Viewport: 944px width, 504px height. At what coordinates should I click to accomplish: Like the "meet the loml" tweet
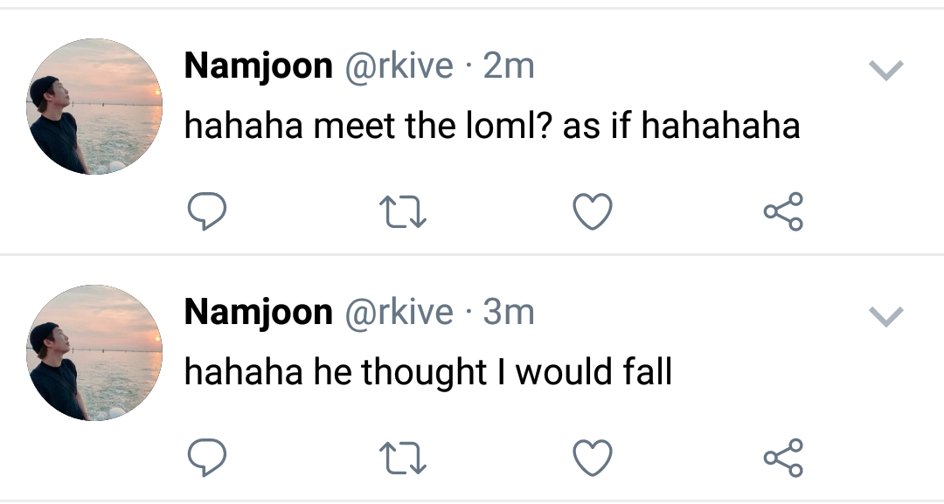tap(592, 211)
